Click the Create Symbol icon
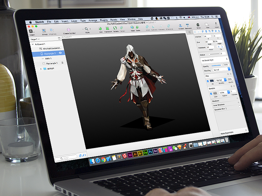Image resolution: width=262 pixels, height=196 pixels. pos(68,30)
